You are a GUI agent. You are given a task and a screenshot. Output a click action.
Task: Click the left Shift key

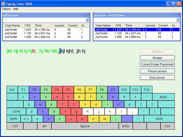(14, 119)
